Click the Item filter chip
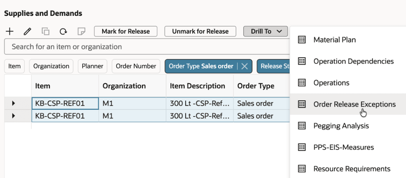The width and height of the screenshot is (406, 178). coord(14,66)
